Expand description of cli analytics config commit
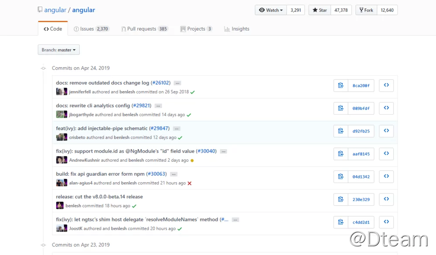 tap(158, 106)
